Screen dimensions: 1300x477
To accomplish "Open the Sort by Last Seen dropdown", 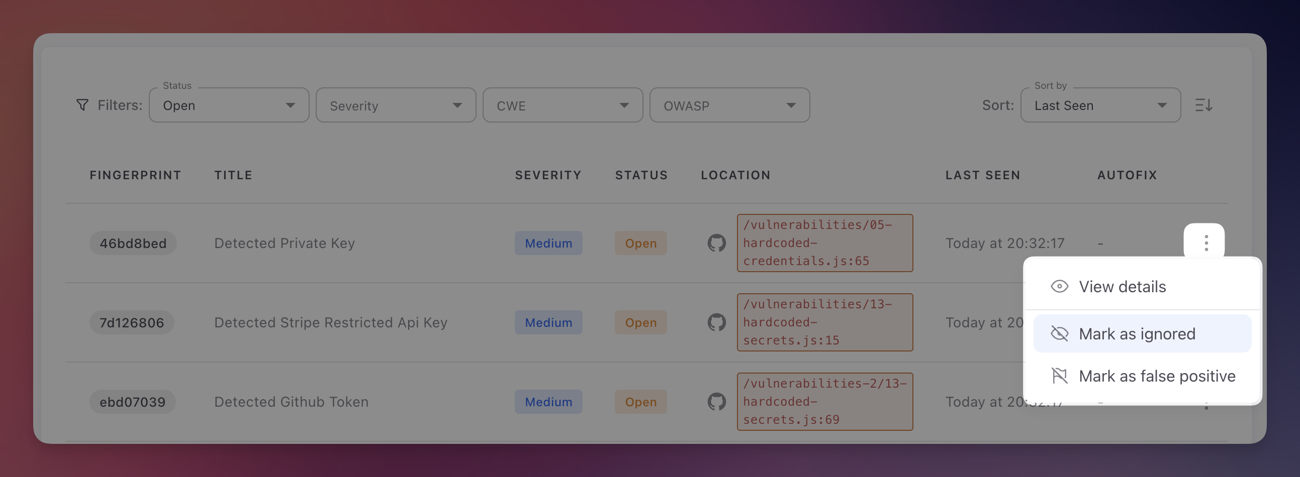I will (x=1100, y=105).
